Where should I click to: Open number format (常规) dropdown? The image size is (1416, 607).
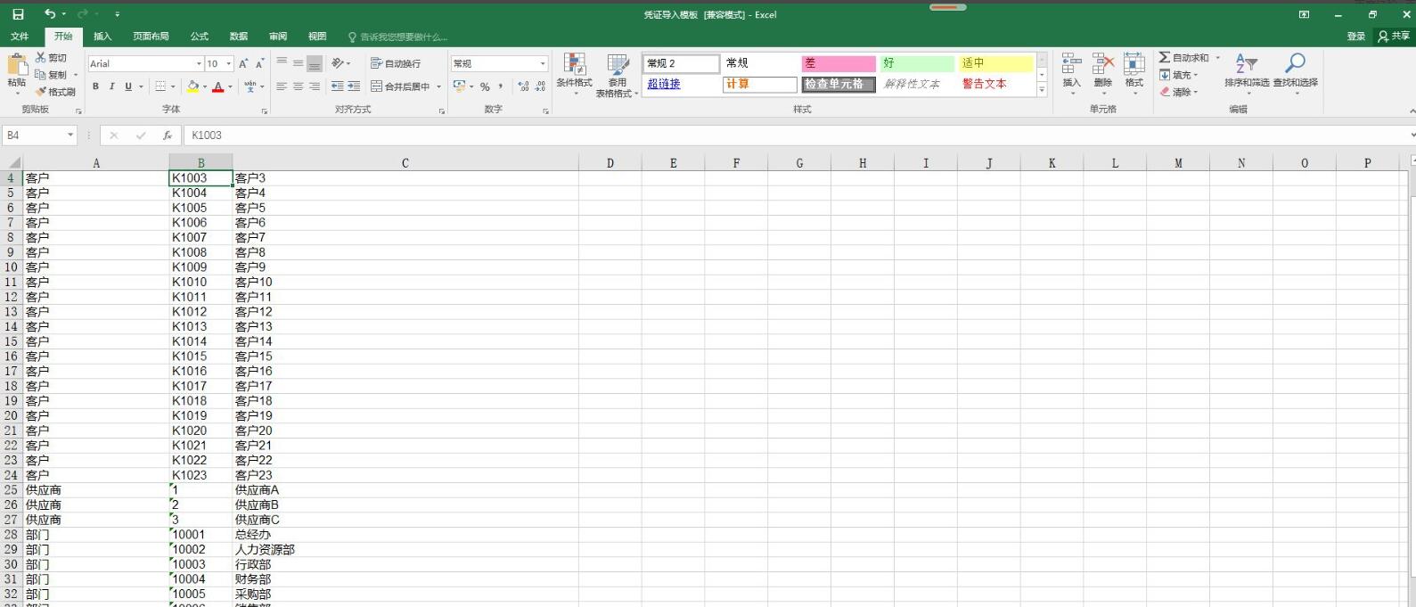coord(543,63)
